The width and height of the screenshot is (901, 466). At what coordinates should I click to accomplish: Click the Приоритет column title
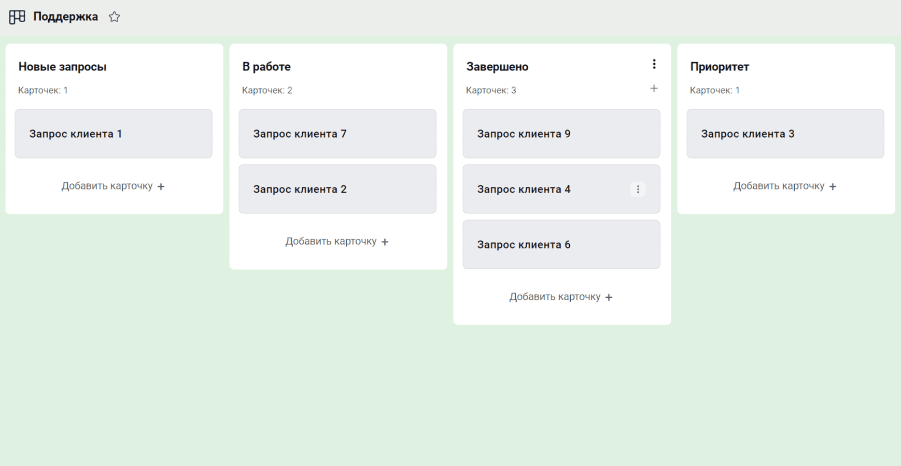click(x=720, y=67)
